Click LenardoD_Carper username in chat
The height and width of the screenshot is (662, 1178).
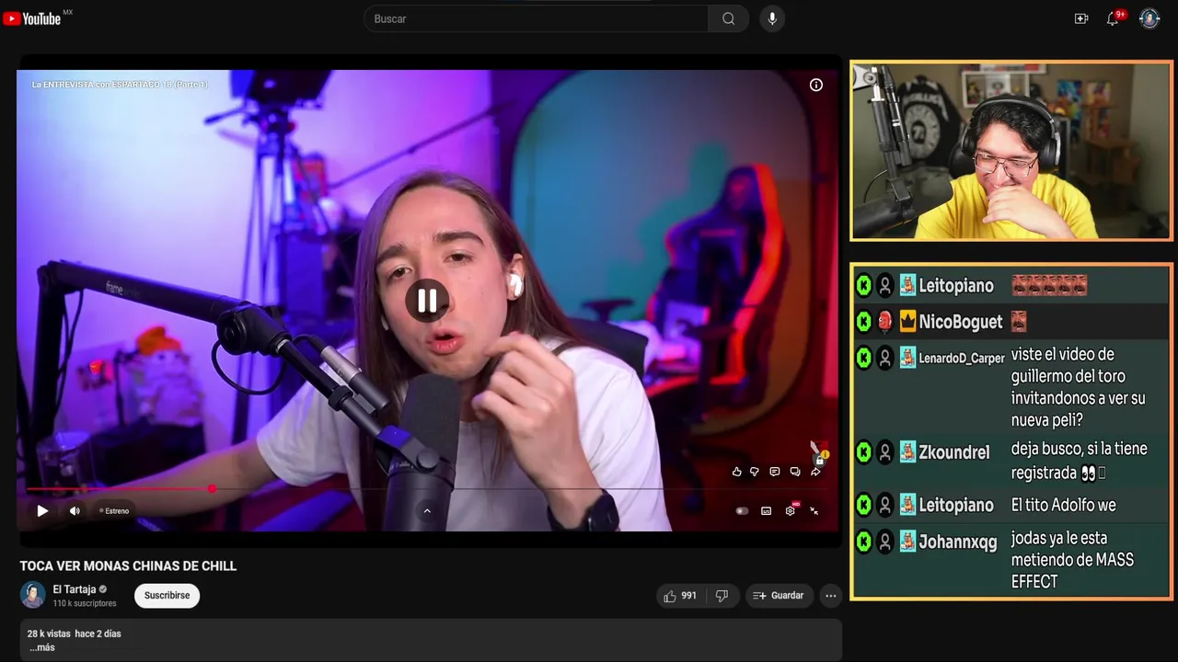pyautogui.click(x=962, y=358)
